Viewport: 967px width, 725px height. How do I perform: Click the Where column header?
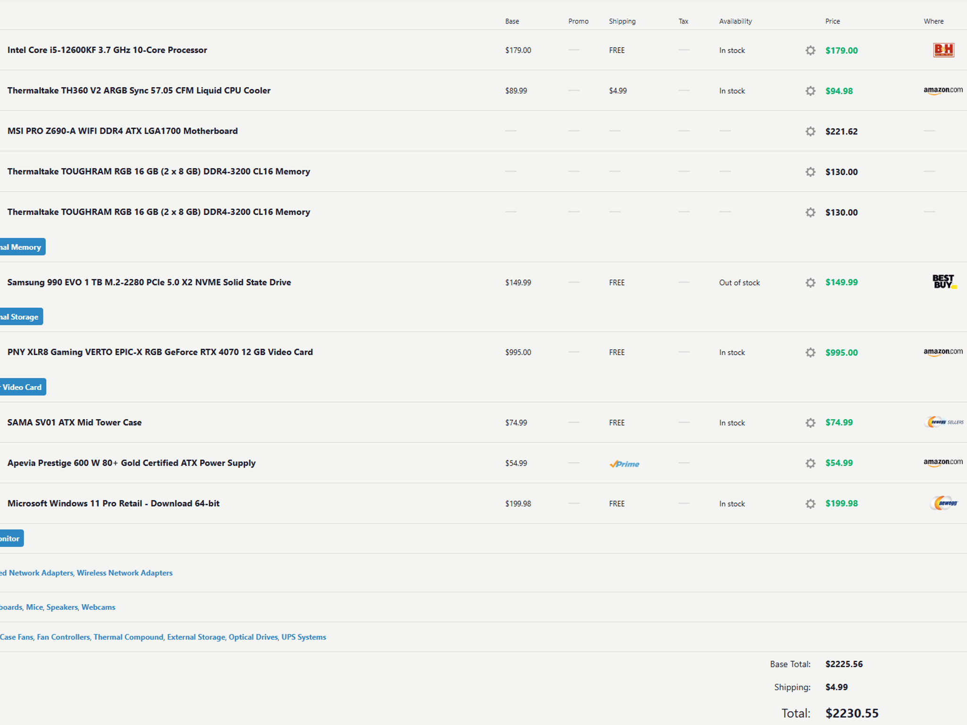(x=933, y=21)
